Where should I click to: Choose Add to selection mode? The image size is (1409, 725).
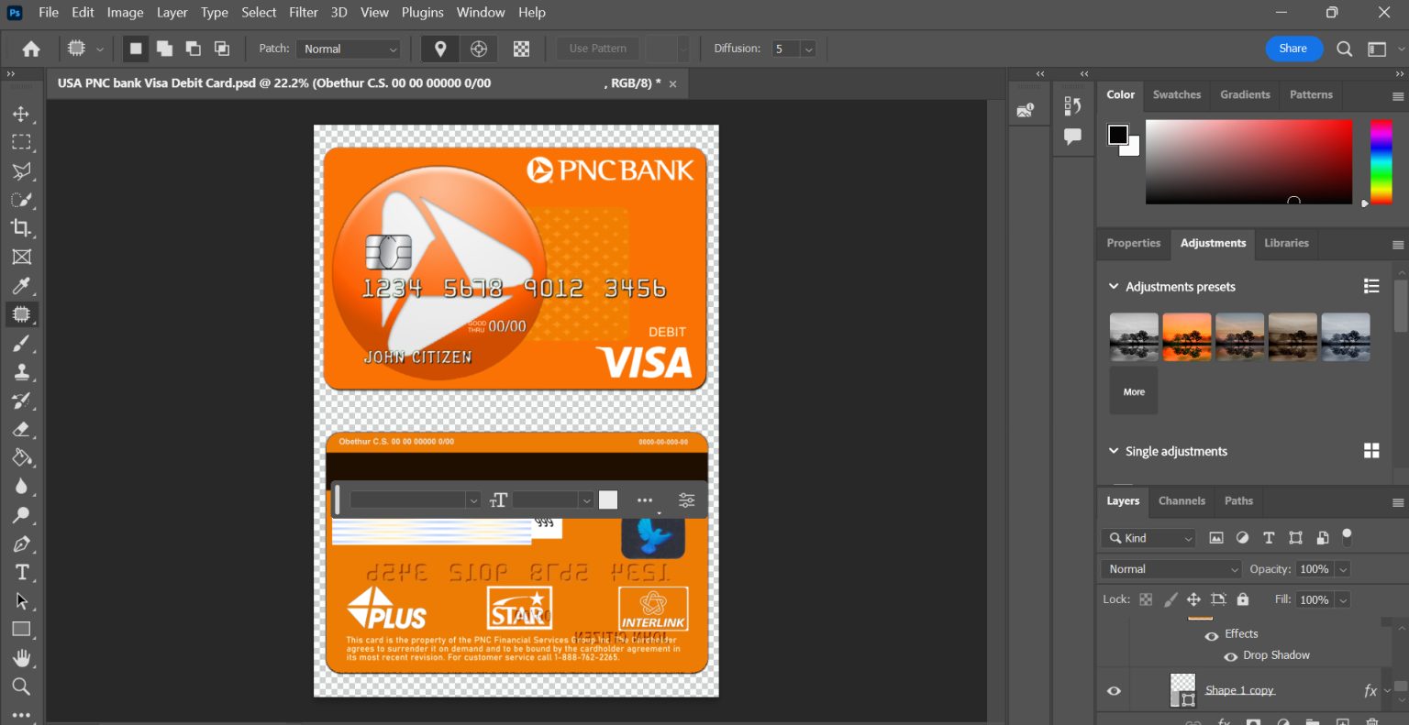coord(164,49)
